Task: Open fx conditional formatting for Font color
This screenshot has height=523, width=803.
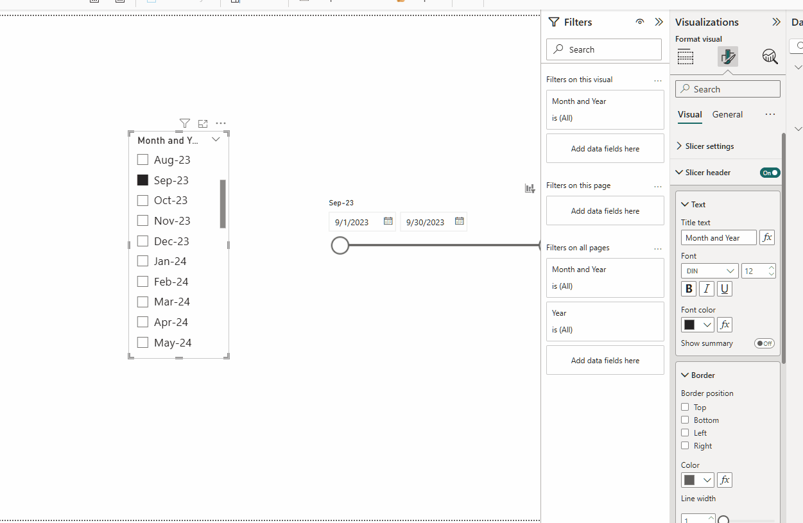Action: pos(725,325)
